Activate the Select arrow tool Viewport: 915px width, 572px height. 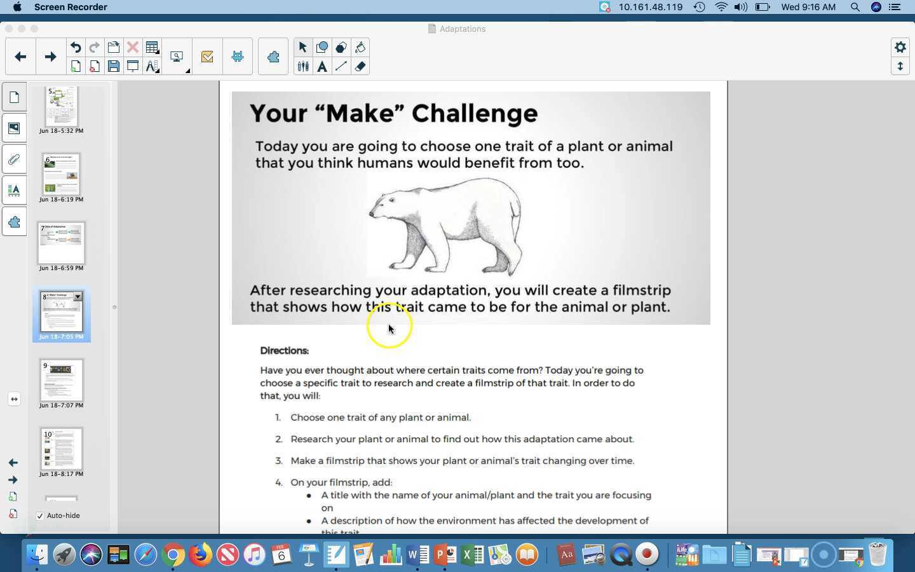click(x=303, y=47)
